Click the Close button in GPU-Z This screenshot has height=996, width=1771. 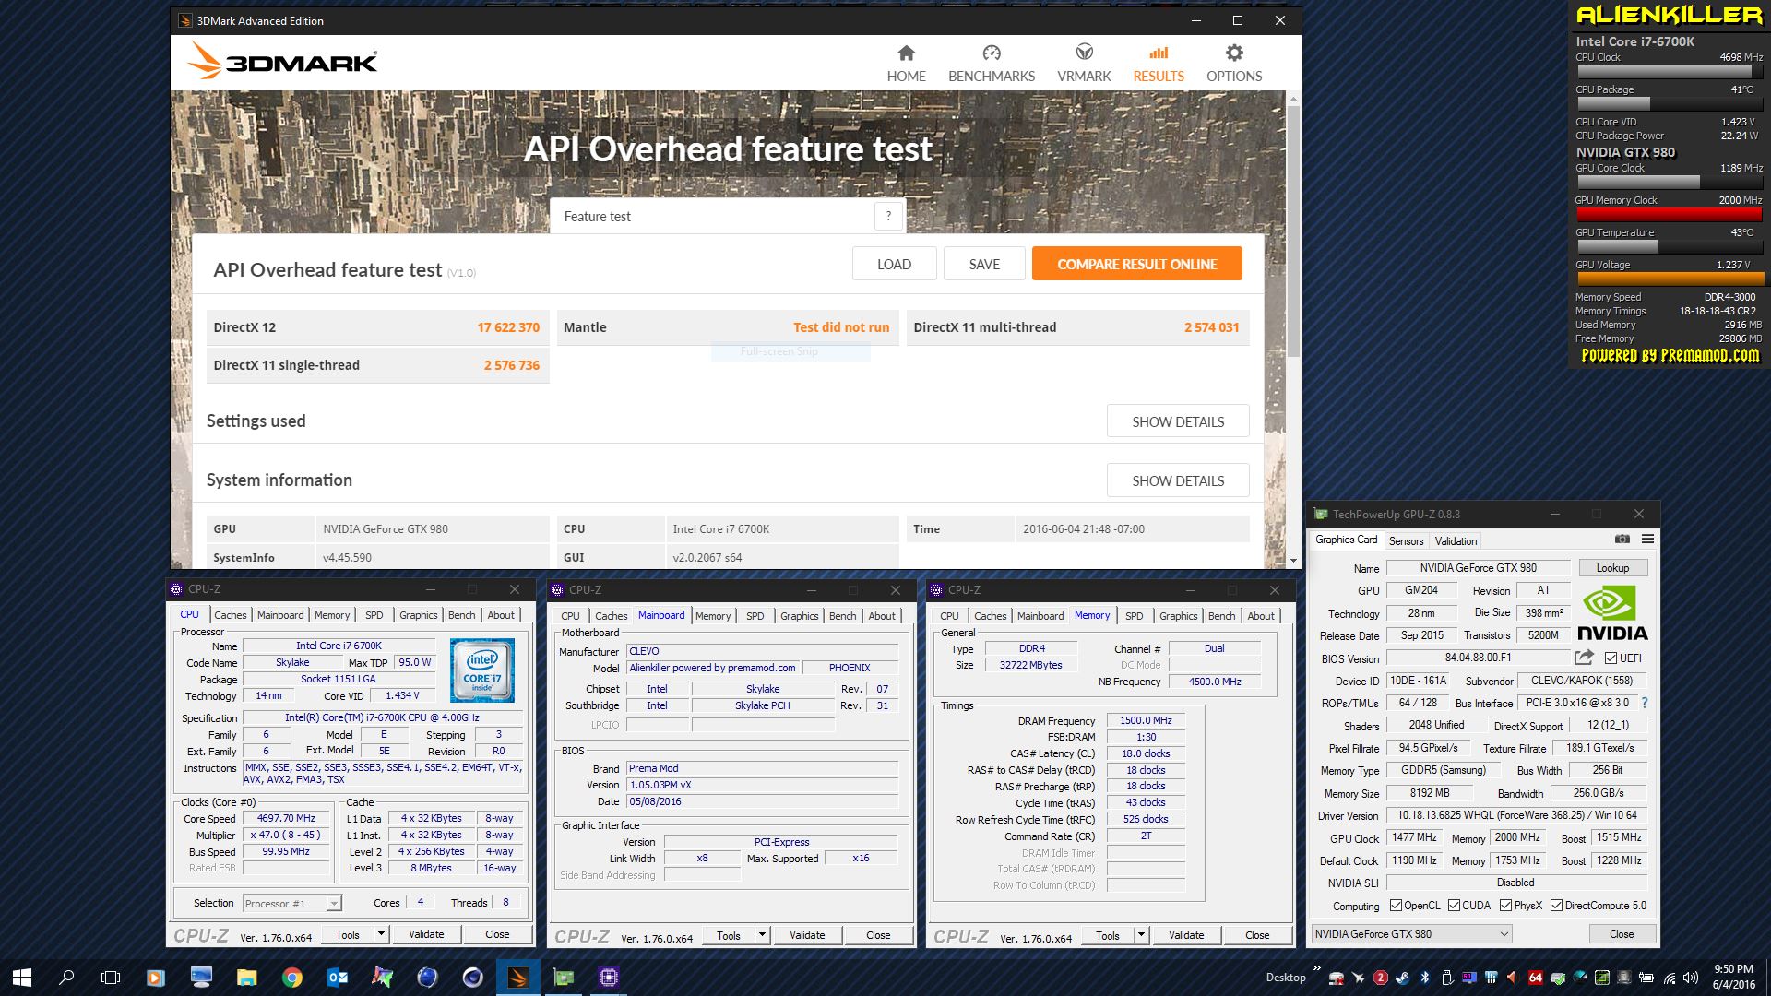1622,934
